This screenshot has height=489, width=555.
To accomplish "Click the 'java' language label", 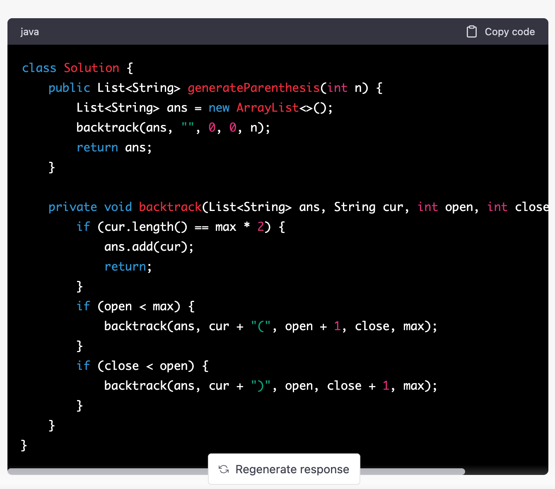I will point(30,32).
